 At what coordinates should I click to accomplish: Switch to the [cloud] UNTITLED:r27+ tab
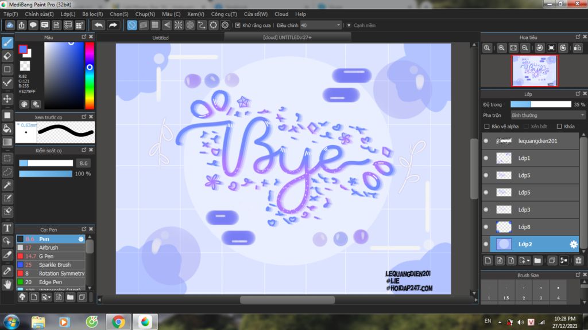click(x=287, y=37)
